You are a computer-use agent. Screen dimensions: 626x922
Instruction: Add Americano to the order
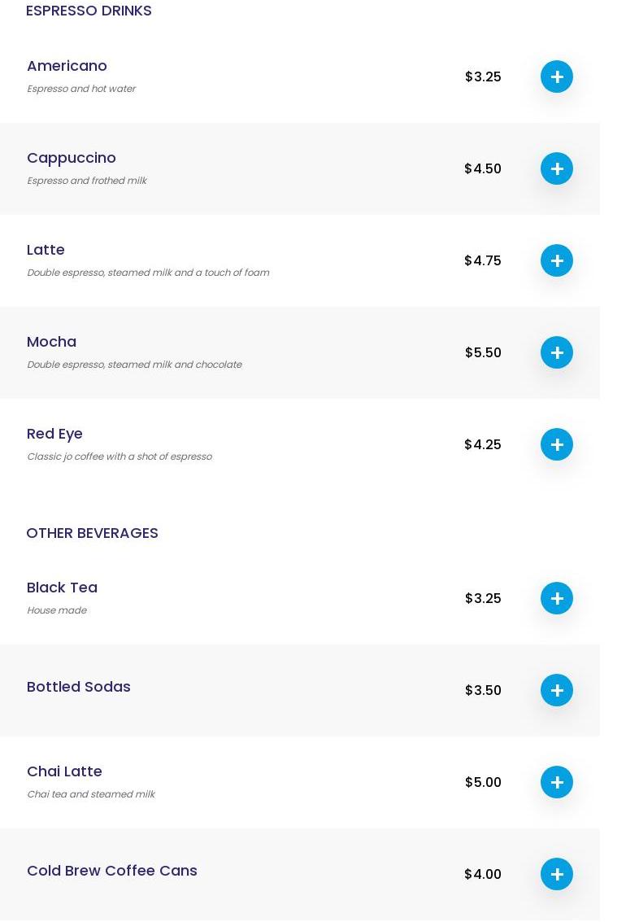556,76
